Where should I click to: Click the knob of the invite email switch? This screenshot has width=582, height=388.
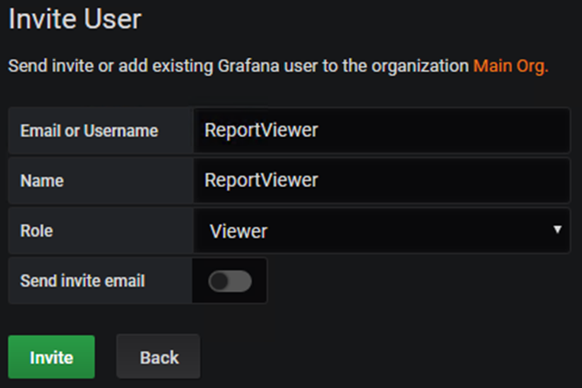221,281
